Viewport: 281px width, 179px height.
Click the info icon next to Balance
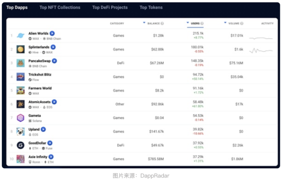tap(162, 23)
